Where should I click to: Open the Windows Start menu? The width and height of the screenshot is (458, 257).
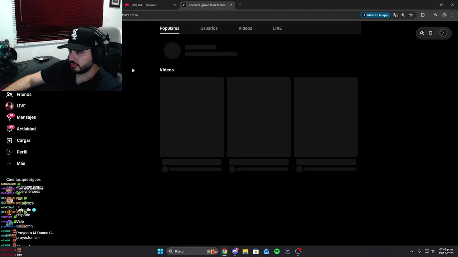click(x=160, y=251)
